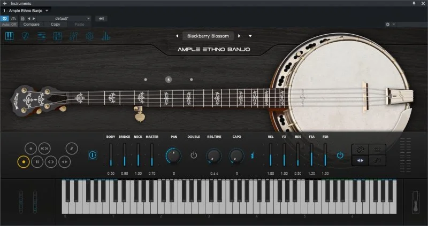Select the stereo arrows square in grid
This screenshot has width=428, height=226.
[x=360, y=161]
